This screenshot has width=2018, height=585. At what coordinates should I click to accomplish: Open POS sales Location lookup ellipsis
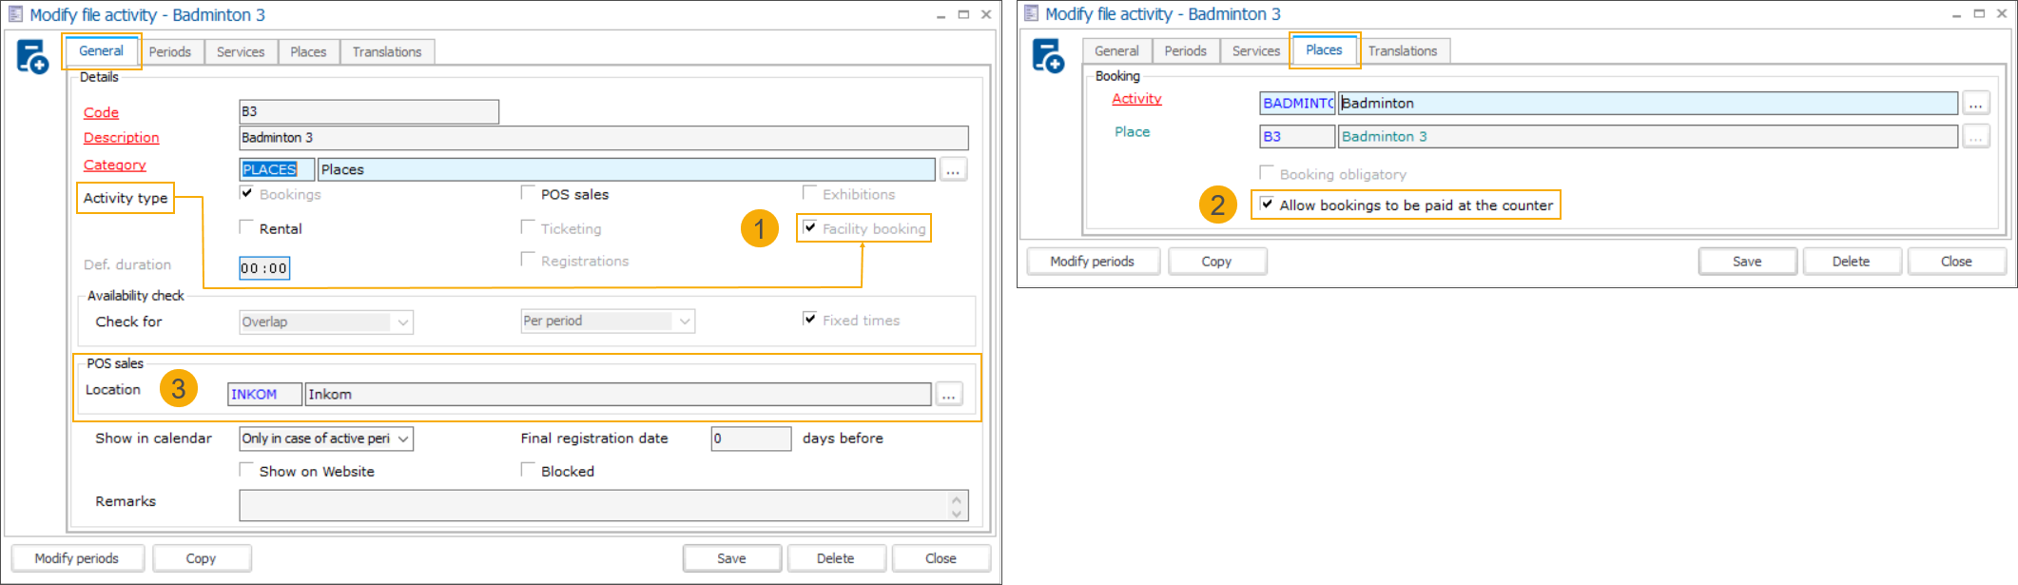click(x=949, y=394)
